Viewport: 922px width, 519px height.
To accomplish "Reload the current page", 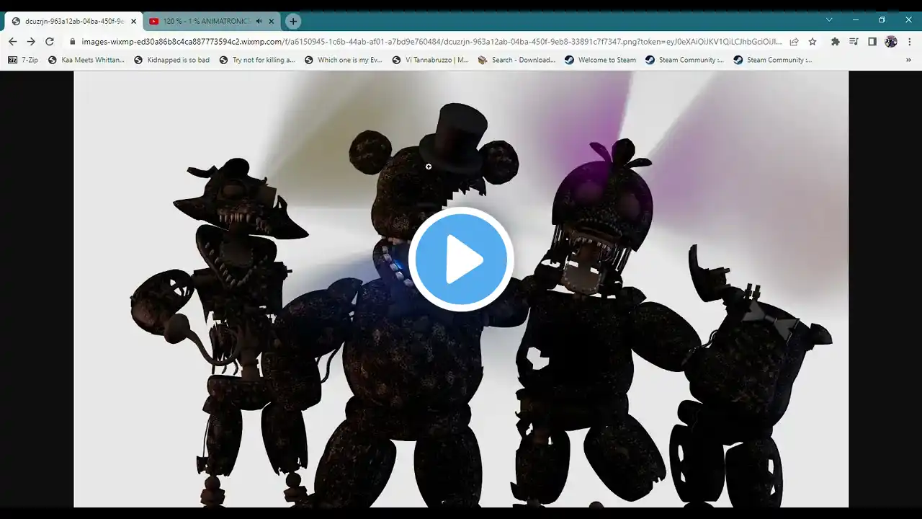I will (x=50, y=42).
